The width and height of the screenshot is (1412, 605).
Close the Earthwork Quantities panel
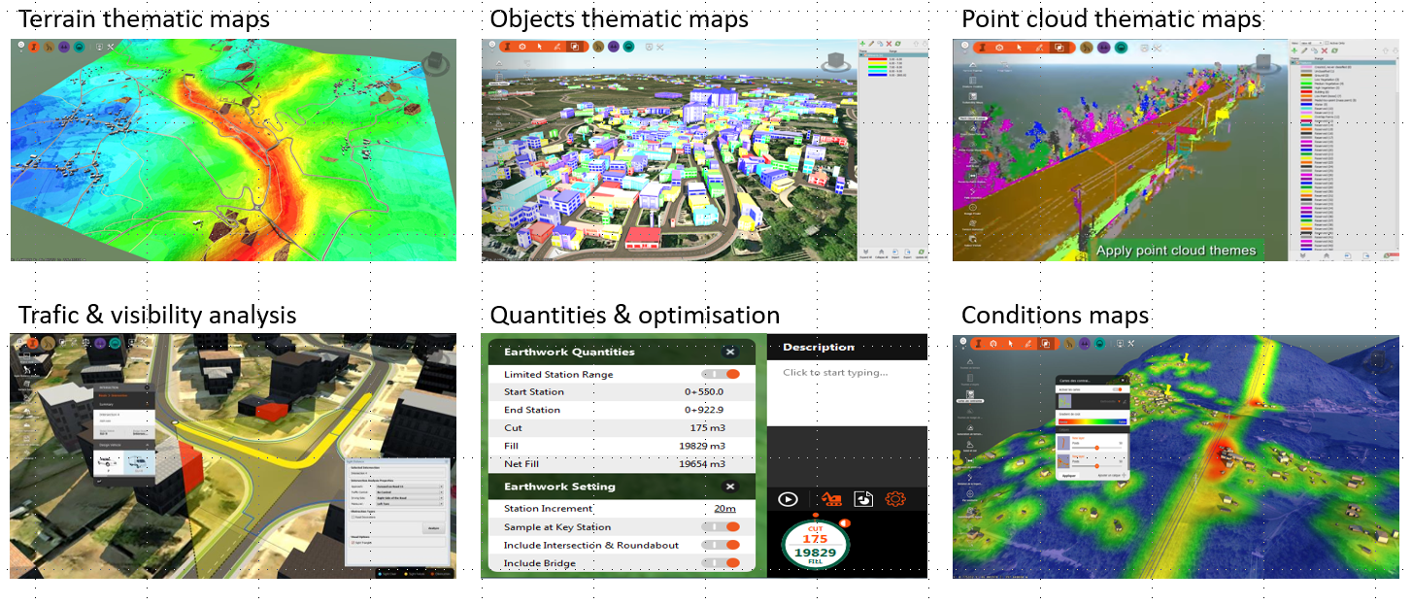[x=729, y=352]
